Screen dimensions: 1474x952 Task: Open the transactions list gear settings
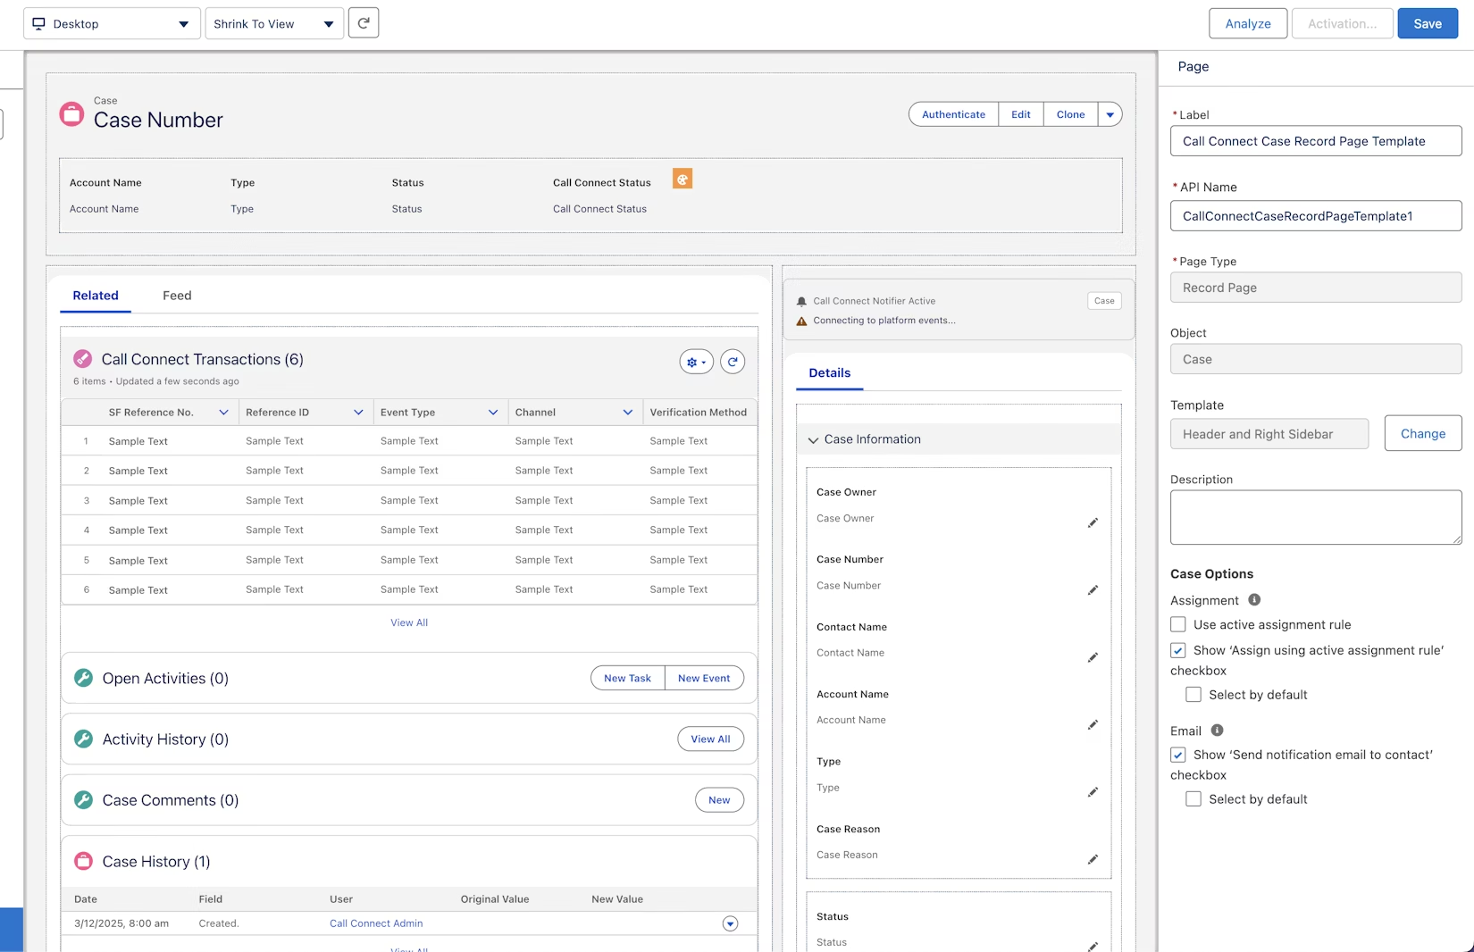click(697, 362)
